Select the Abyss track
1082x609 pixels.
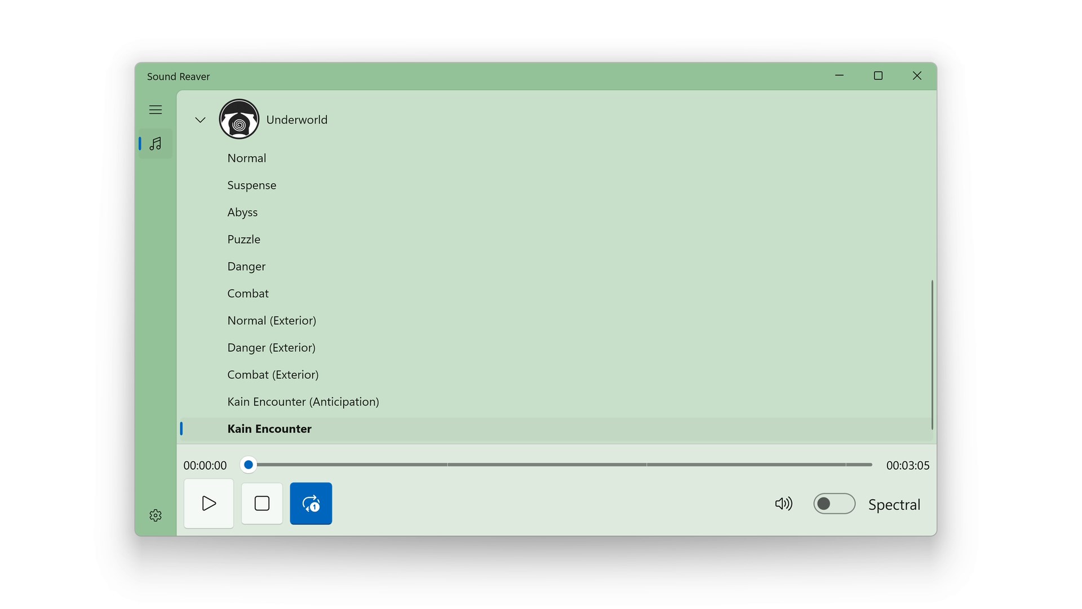point(242,213)
